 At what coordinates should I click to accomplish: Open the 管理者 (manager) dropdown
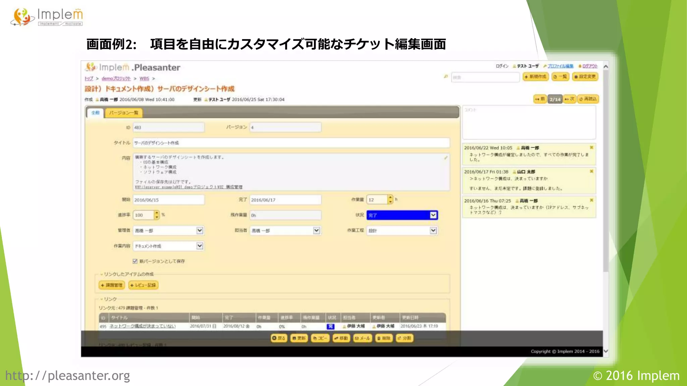coord(168,231)
